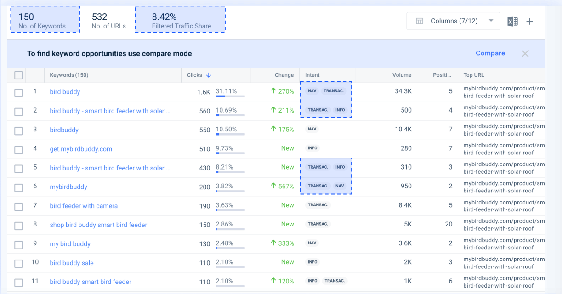Image resolution: width=562 pixels, height=294 pixels.
Task: Select the NAV badge on the my bird buddy row
Action: click(312, 243)
